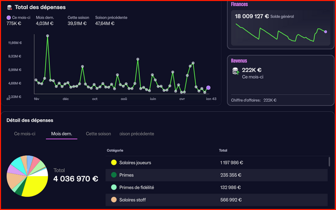This screenshot has width=336, height=210.
Task: Switch to the Saison précédente tab
Action: click(x=136, y=133)
